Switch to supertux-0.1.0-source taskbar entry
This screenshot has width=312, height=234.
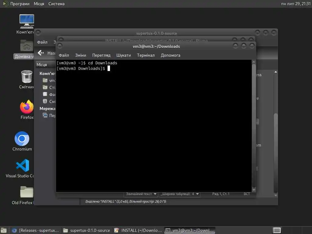[87, 230]
